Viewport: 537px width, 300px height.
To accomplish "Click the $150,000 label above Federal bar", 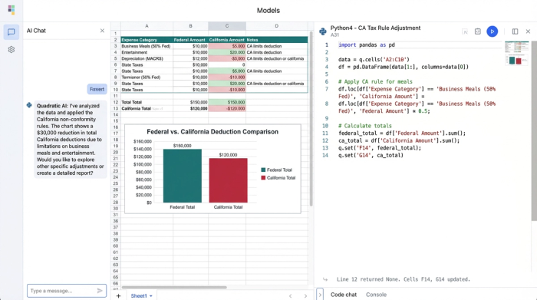I will pyautogui.click(x=183, y=146).
